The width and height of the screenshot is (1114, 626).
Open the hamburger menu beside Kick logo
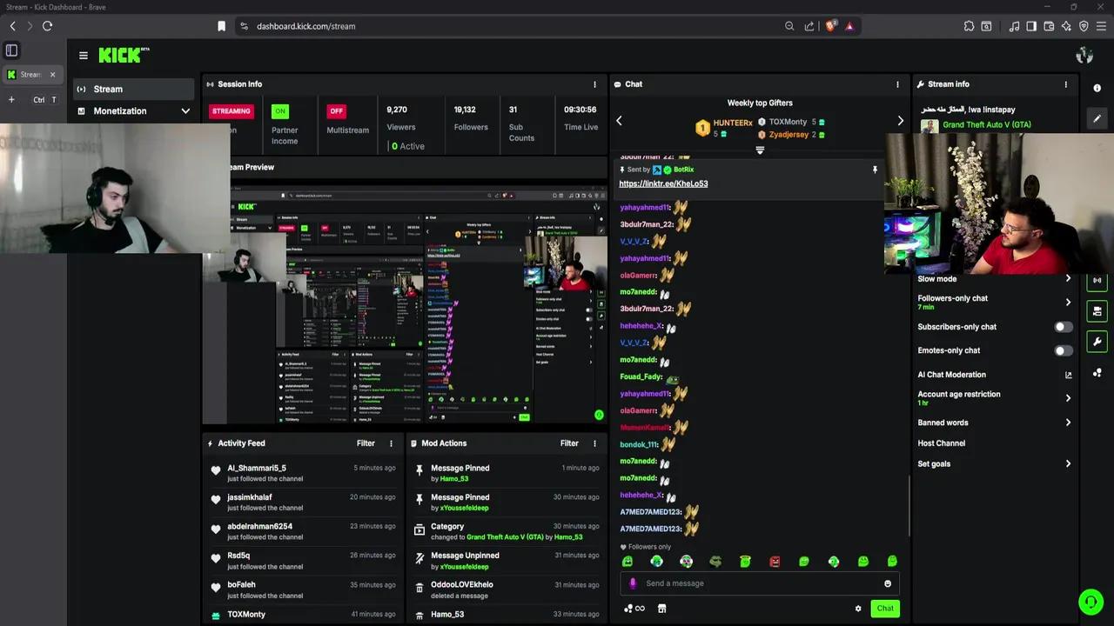[x=84, y=56]
